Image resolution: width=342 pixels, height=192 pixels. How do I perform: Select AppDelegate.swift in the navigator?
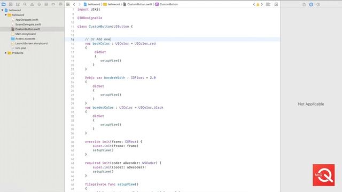pos(26,20)
